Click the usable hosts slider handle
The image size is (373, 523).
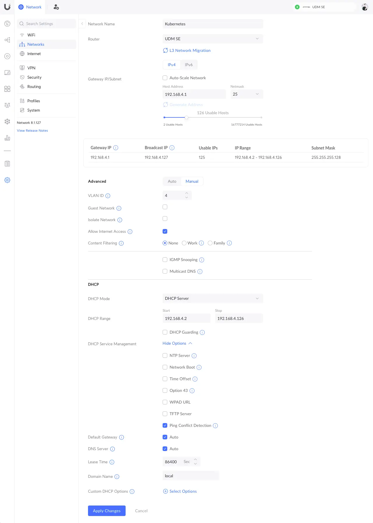pyautogui.click(x=186, y=117)
